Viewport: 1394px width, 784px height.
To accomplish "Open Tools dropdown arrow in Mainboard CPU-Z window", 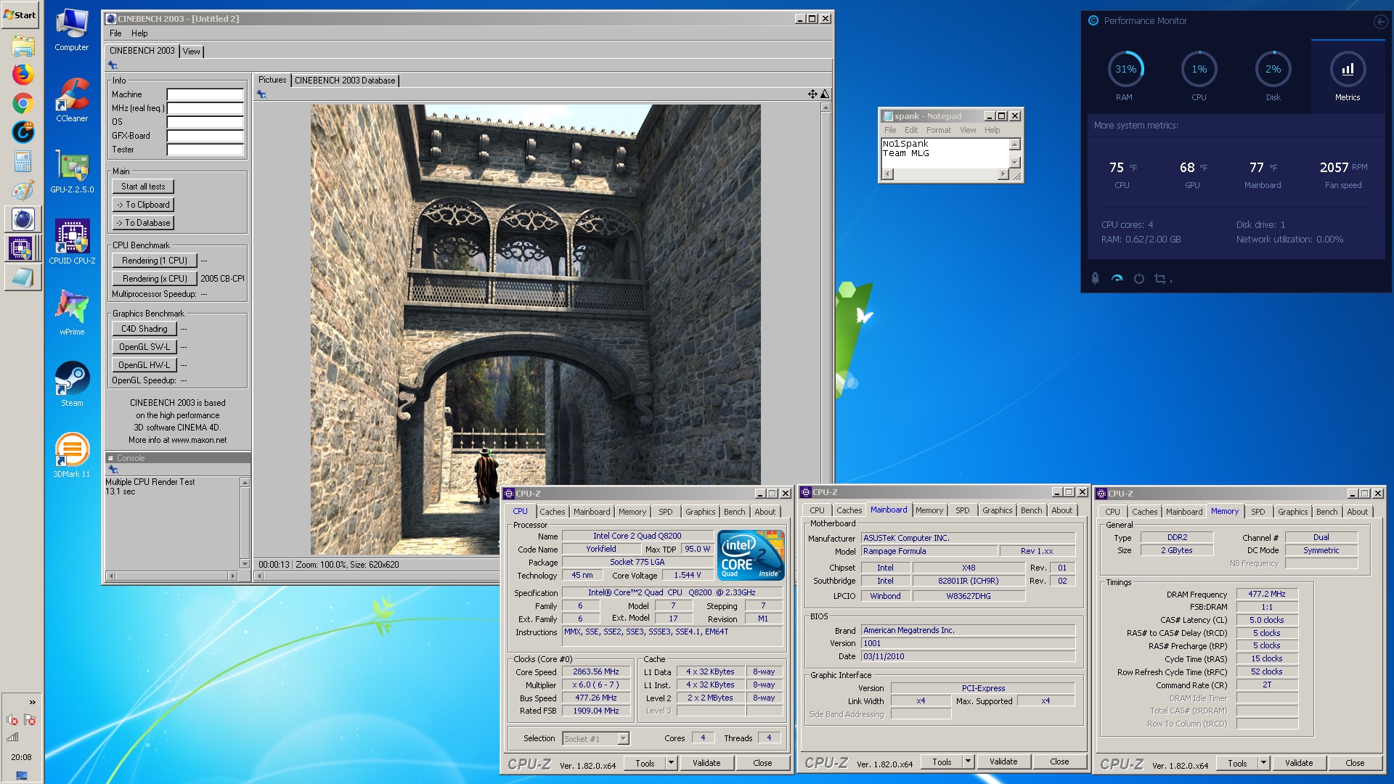I will (x=968, y=761).
